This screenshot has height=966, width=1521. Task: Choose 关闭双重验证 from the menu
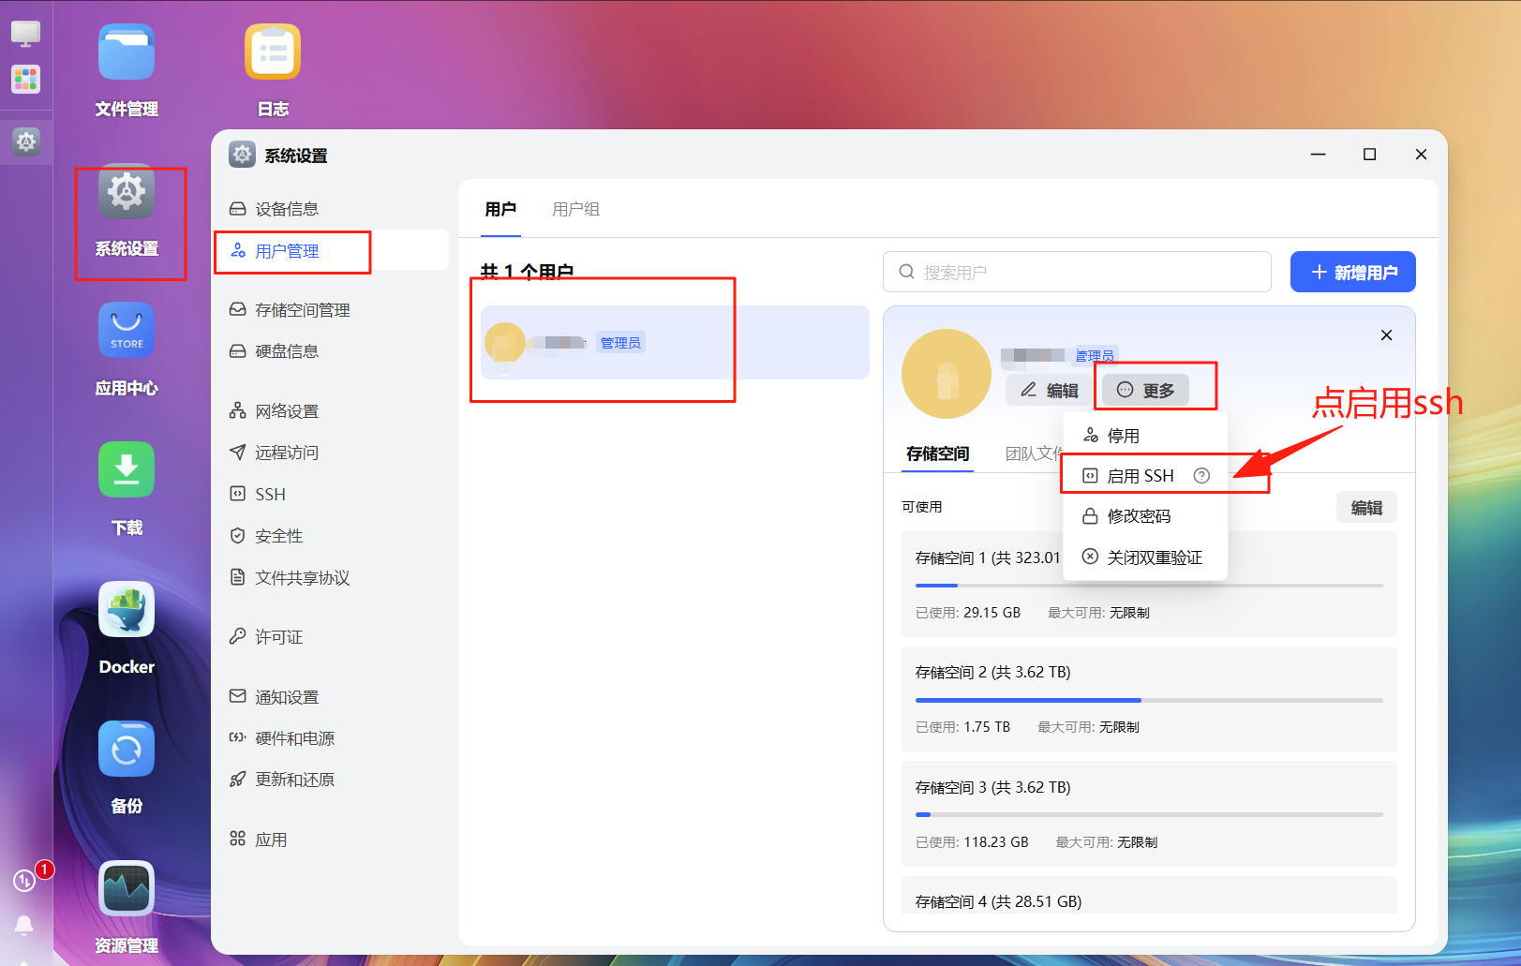click(1145, 557)
